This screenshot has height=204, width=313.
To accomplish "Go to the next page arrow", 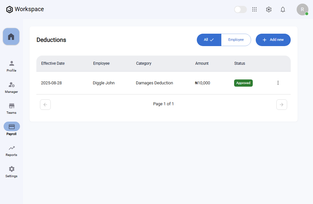I will [282, 105].
